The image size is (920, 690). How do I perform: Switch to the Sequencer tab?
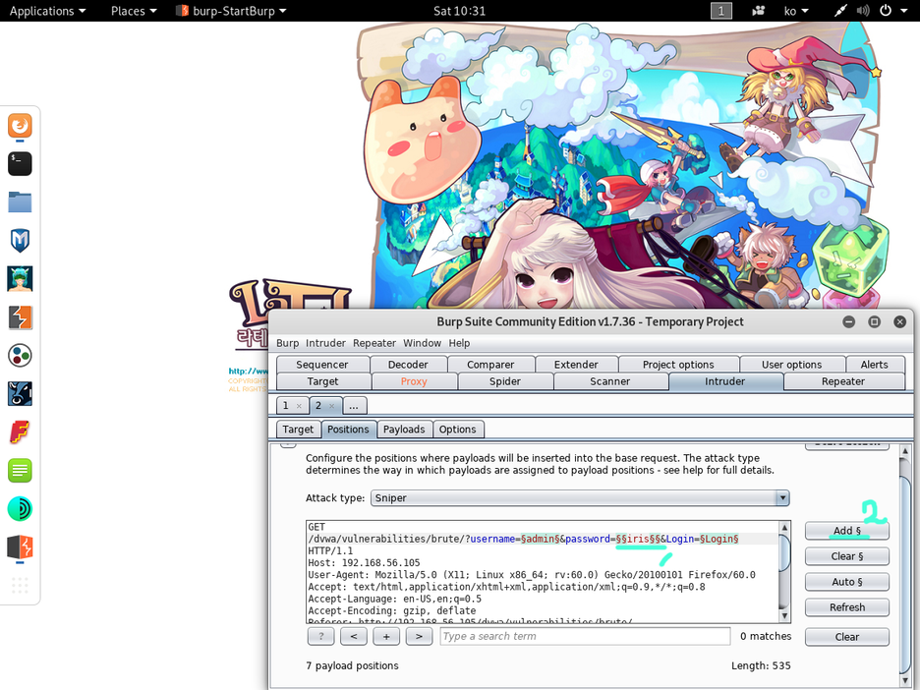click(x=322, y=365)
